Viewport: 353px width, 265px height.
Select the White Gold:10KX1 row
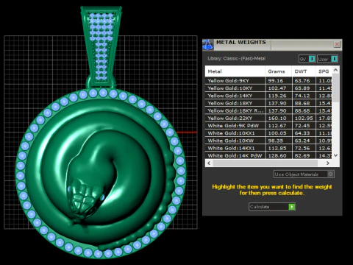click(x=268, y=133)
